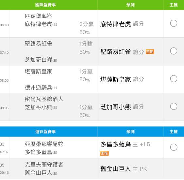Open 亞歷桑那響尾蛇 team link
The height and width of the screenshot is (180, 184).
point(44,144)
